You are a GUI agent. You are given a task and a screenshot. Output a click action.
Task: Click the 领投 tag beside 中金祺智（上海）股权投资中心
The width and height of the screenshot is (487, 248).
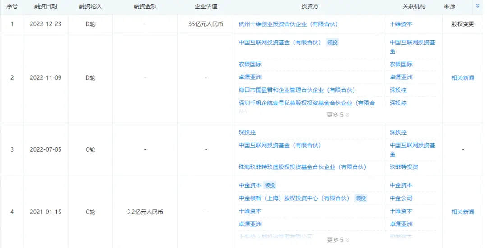[361, 198]
